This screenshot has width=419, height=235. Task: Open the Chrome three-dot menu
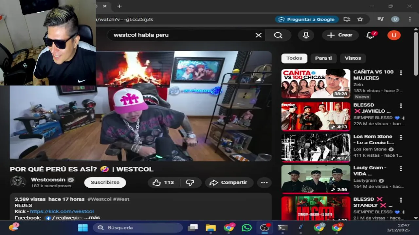pos(410,19)
